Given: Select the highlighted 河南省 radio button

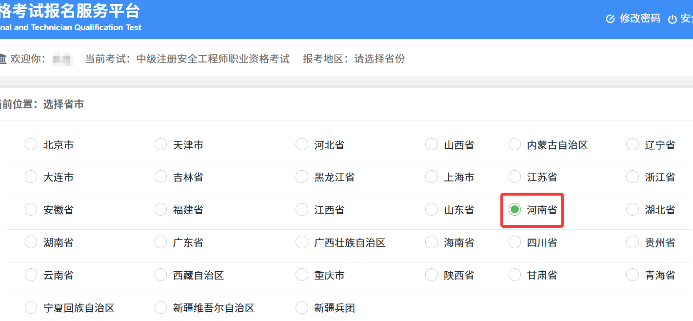Looking at the screenshot, I should (x=514, y=209).
